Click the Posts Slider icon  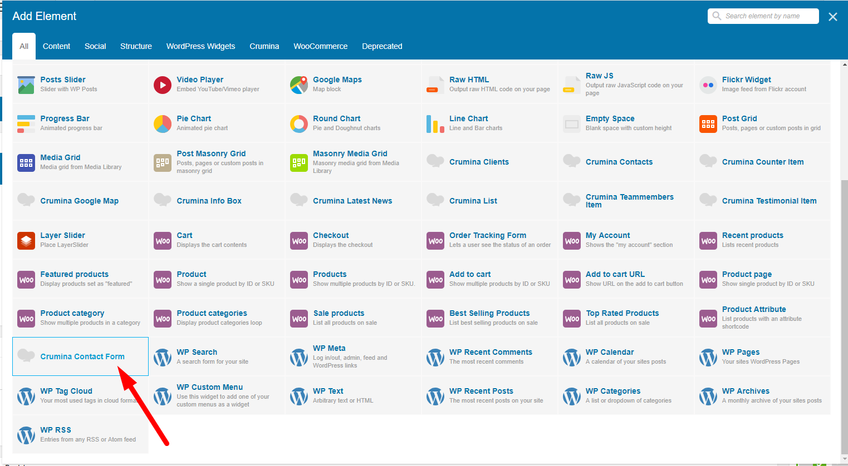click(26, 85)
